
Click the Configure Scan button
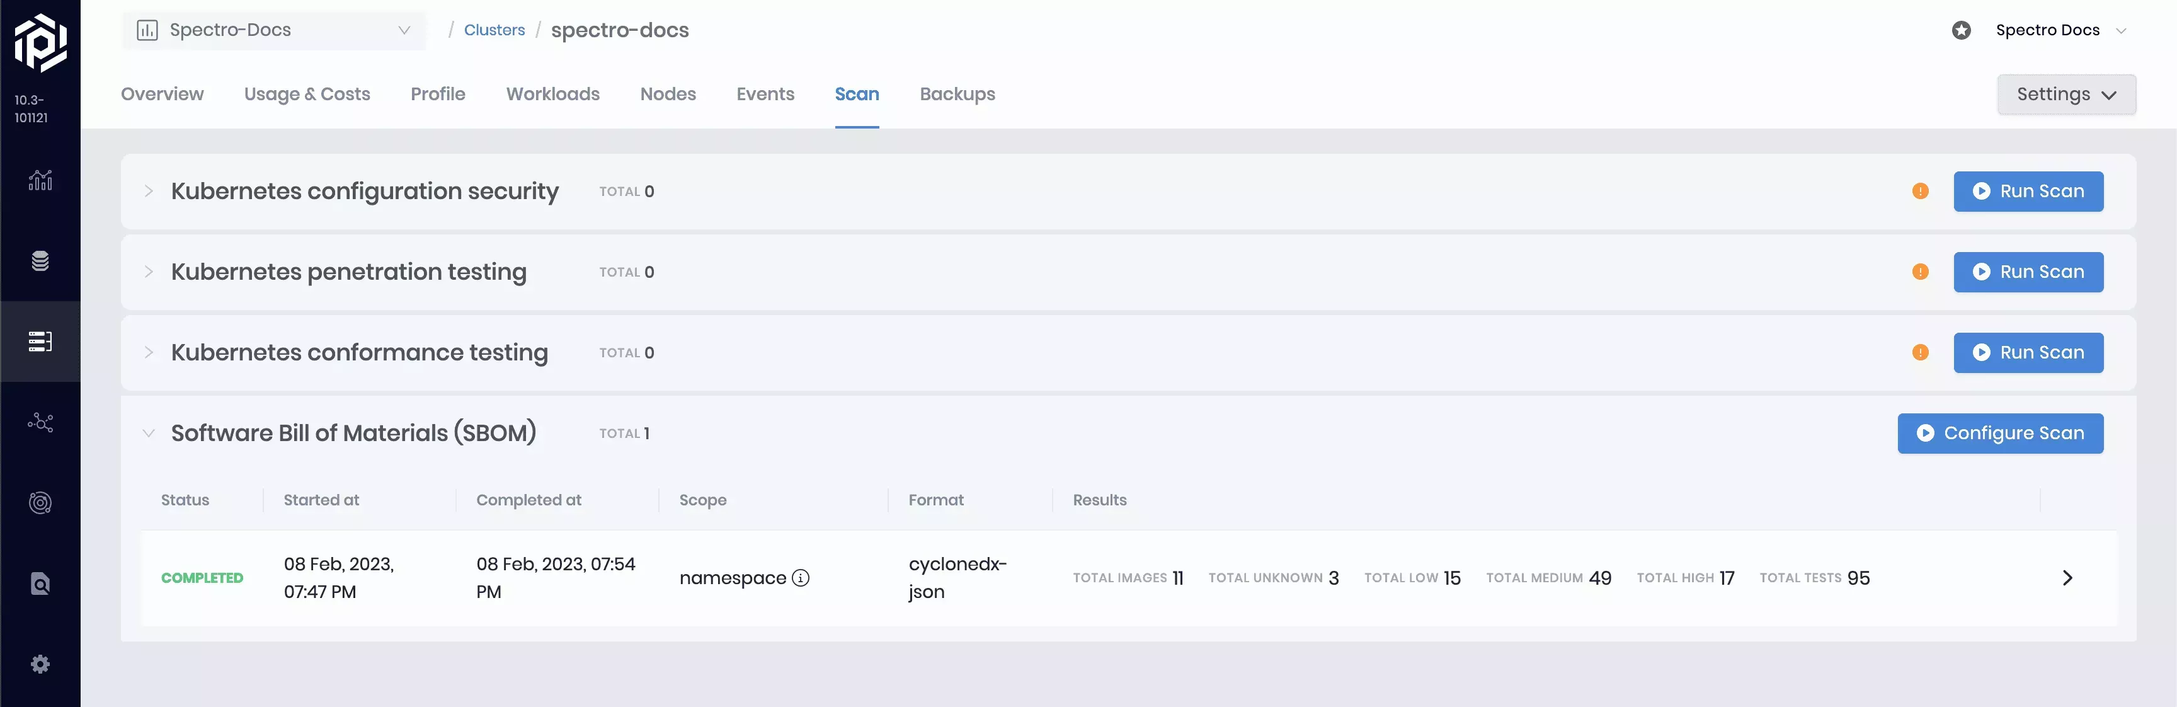1999,433
